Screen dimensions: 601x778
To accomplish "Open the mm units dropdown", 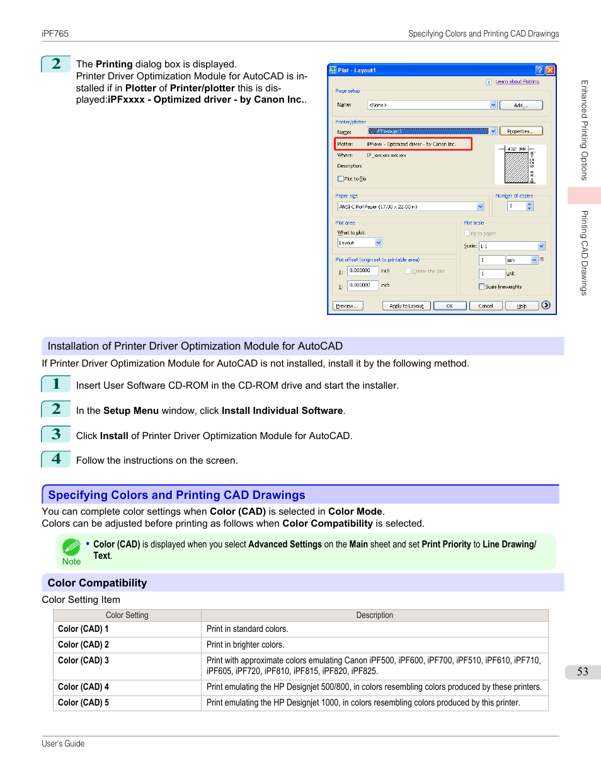I will click(x=534, y=260).
